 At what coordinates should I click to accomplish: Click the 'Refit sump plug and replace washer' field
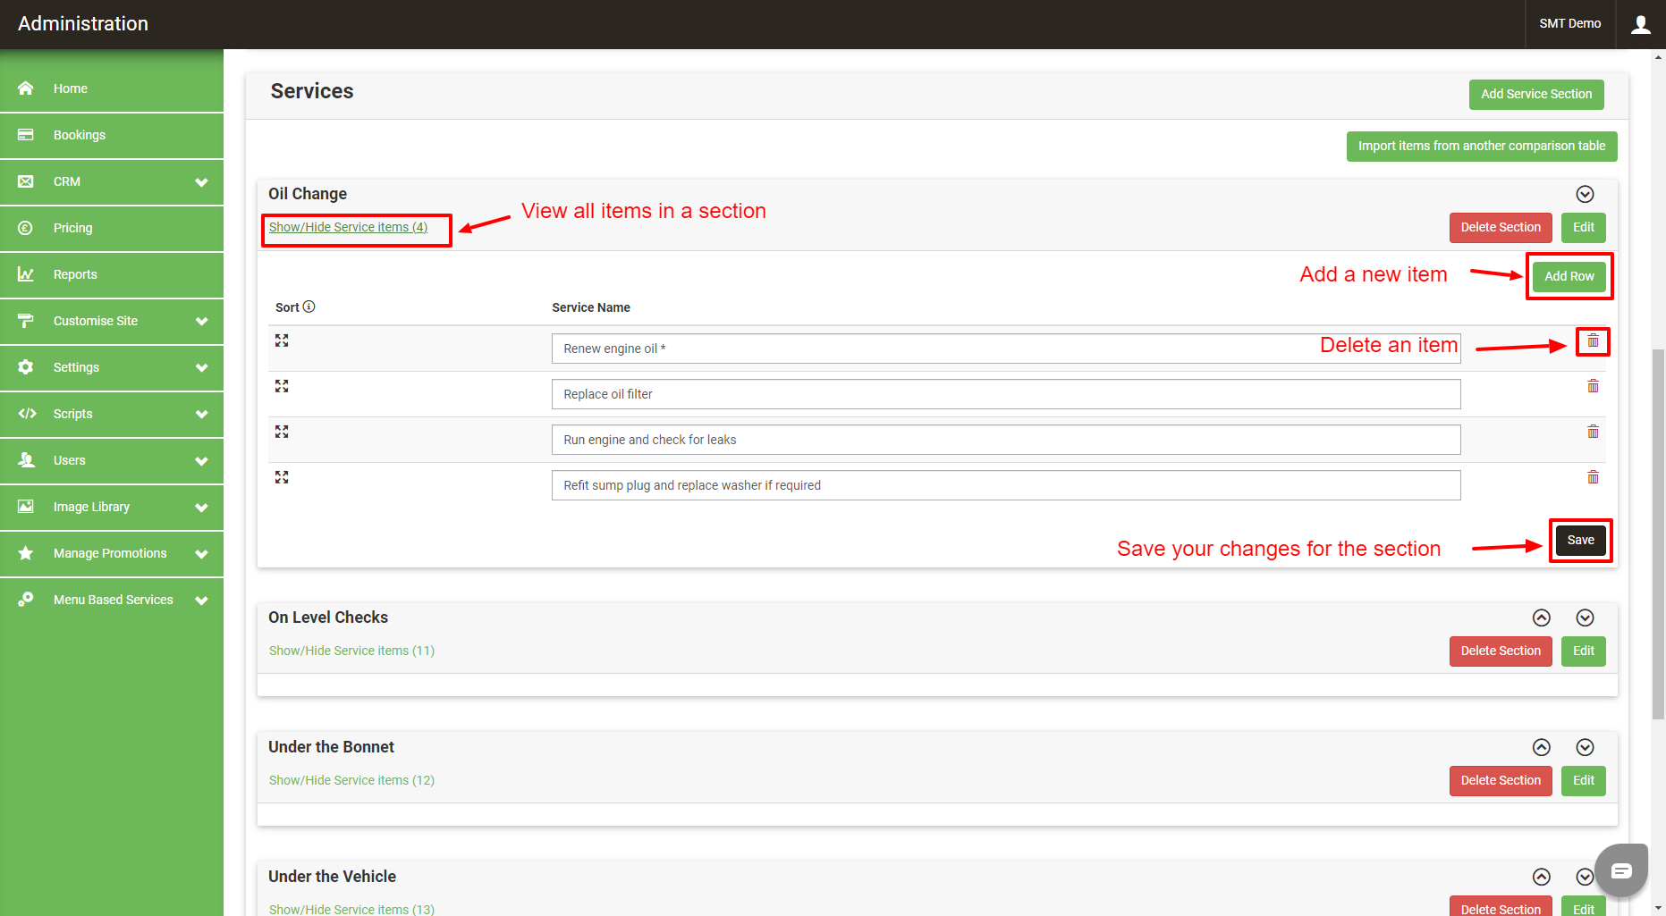[x=1006, y=485]
